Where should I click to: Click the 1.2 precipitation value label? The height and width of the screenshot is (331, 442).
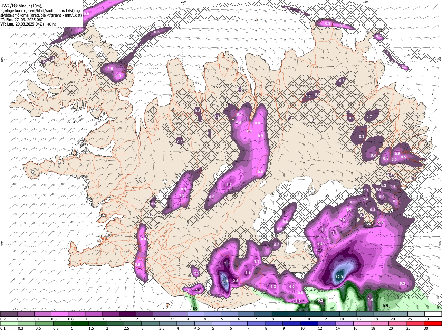[292, 287]
